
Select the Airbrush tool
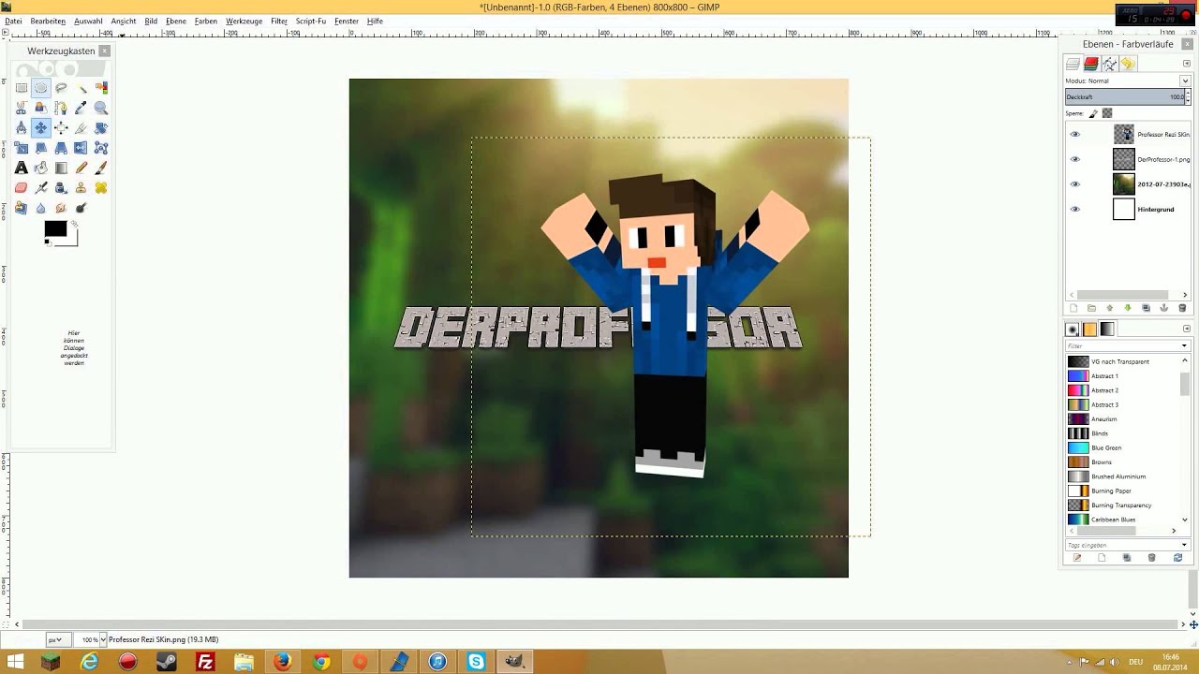[41, 188]
